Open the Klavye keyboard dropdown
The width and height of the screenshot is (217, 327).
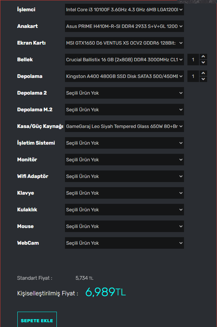(124, 193)
